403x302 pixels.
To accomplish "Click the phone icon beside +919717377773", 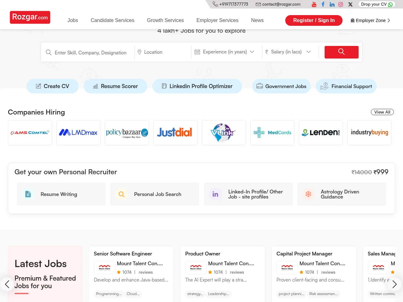I will coord(215,4).
